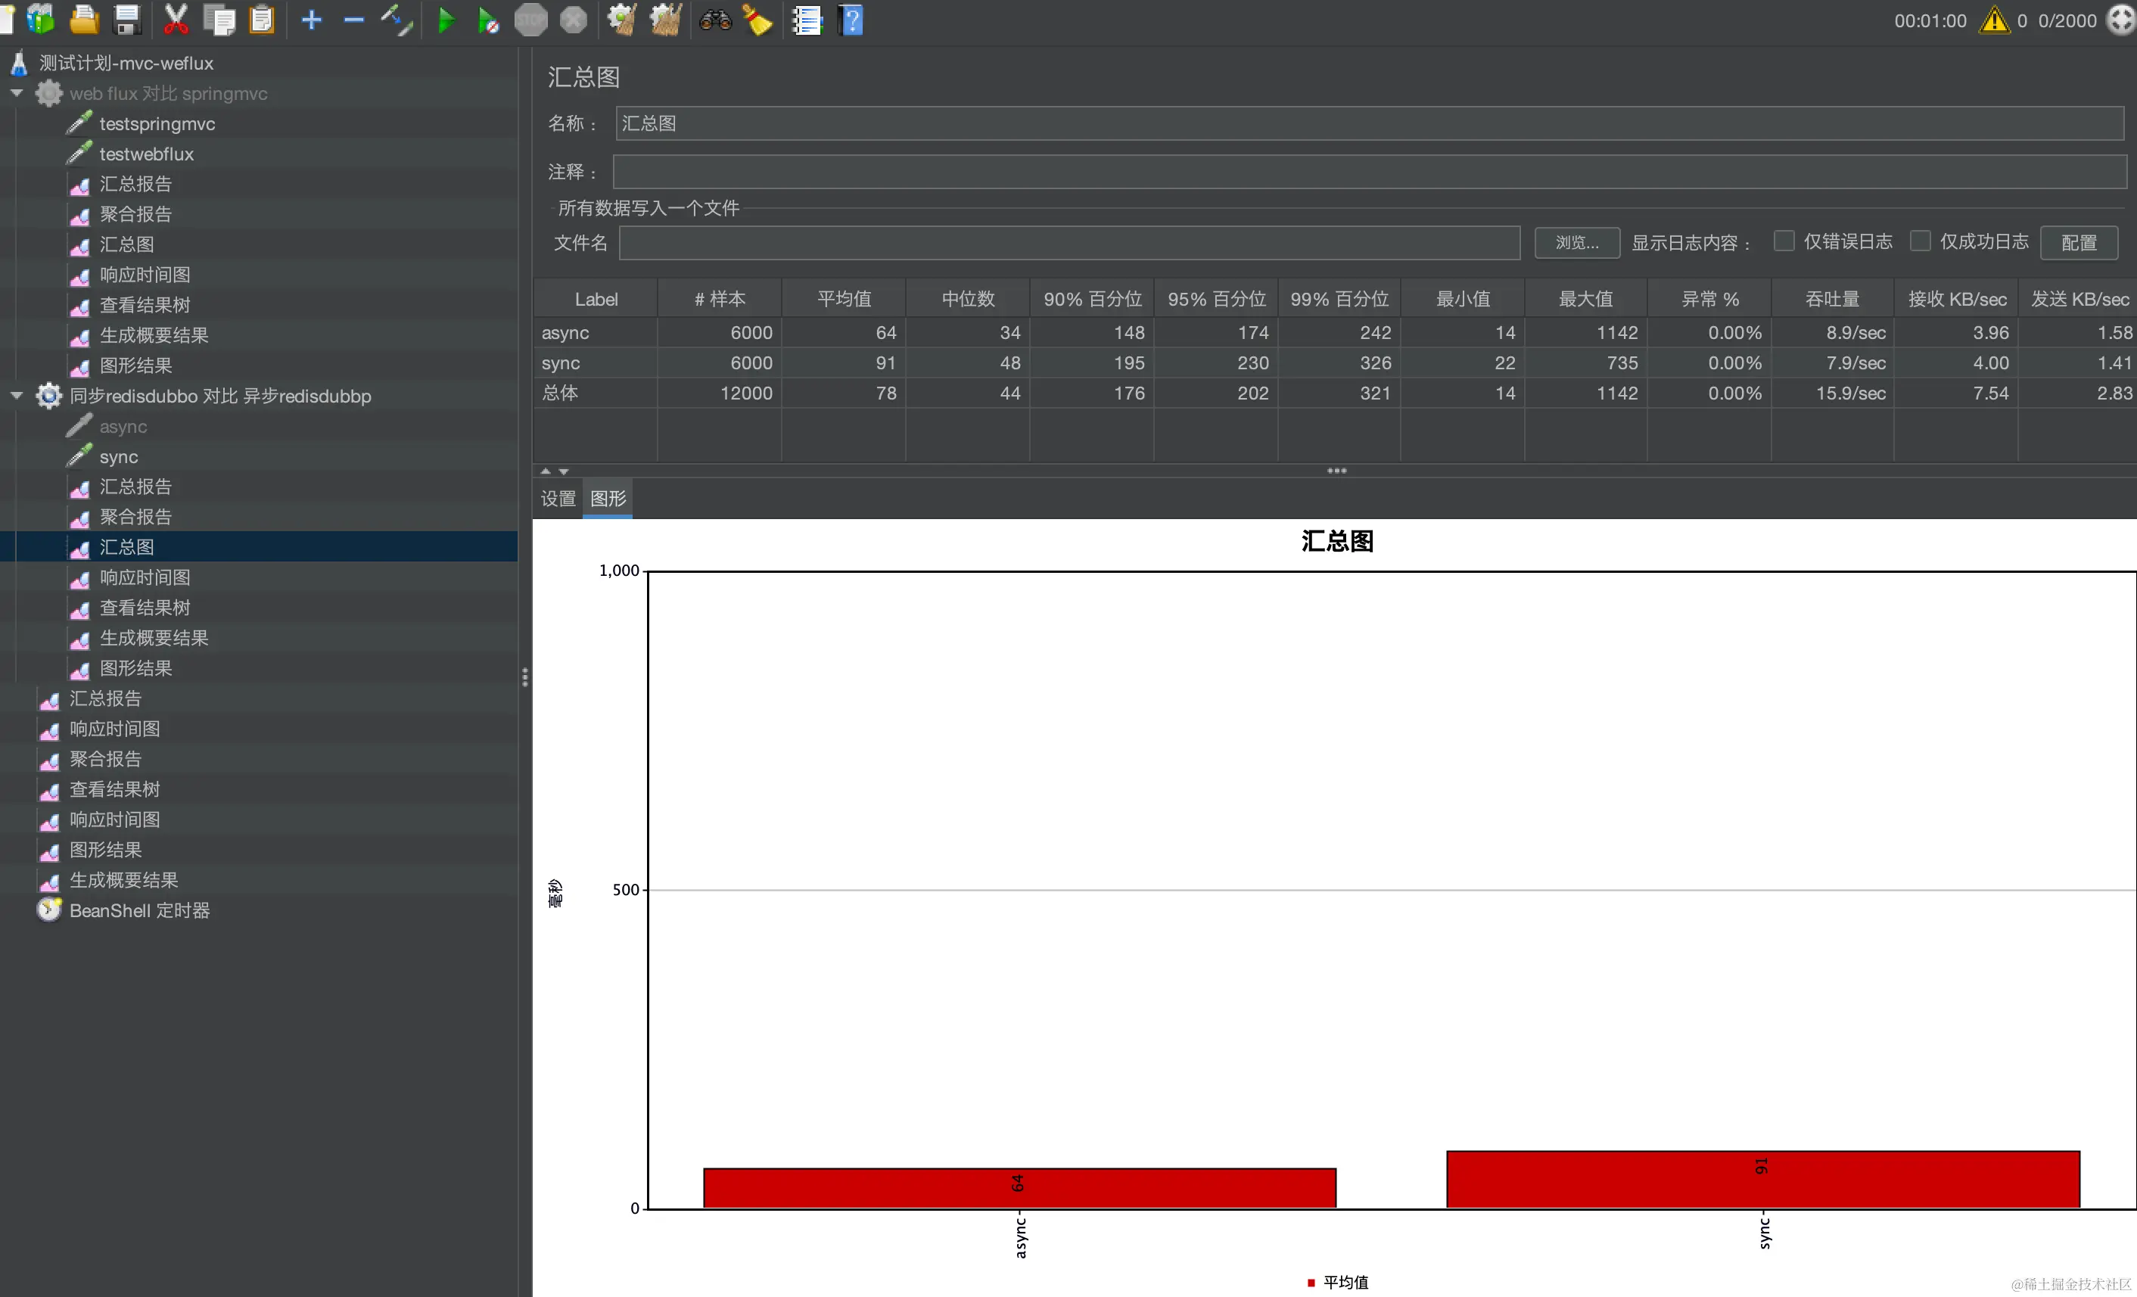Enable 仅错误日志 checkbox
Image resolution: width=2137 pixels, height=1297 pixels.
tap(1784, 241)
